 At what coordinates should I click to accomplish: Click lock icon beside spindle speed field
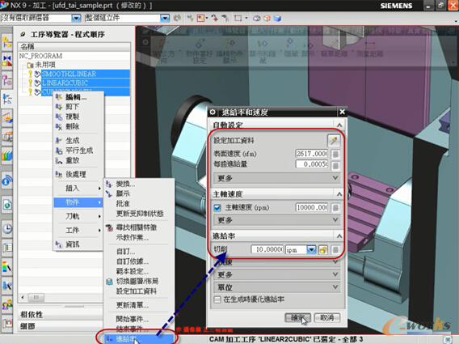click(x=335, y=208)
